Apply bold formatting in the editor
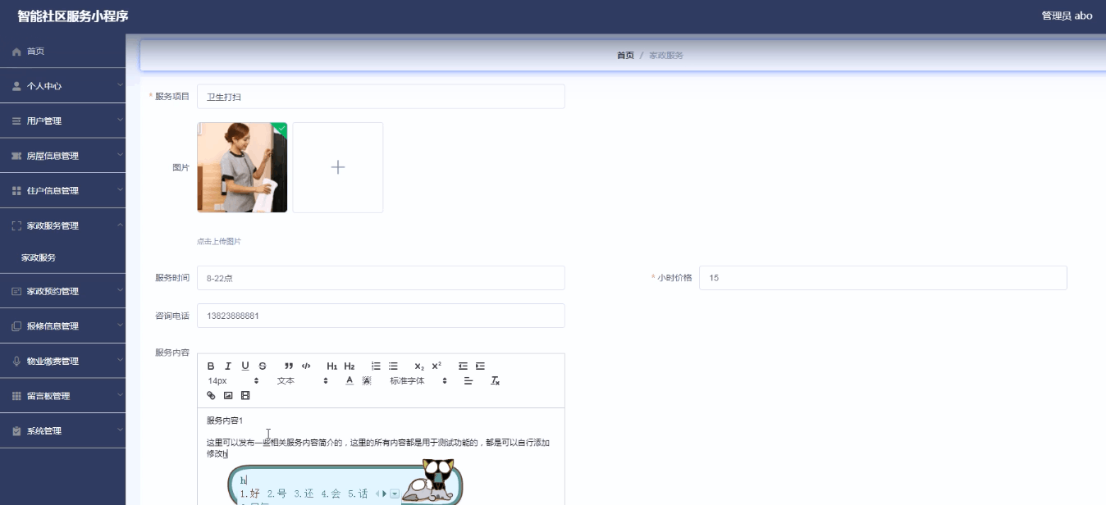 coord(211,366)
